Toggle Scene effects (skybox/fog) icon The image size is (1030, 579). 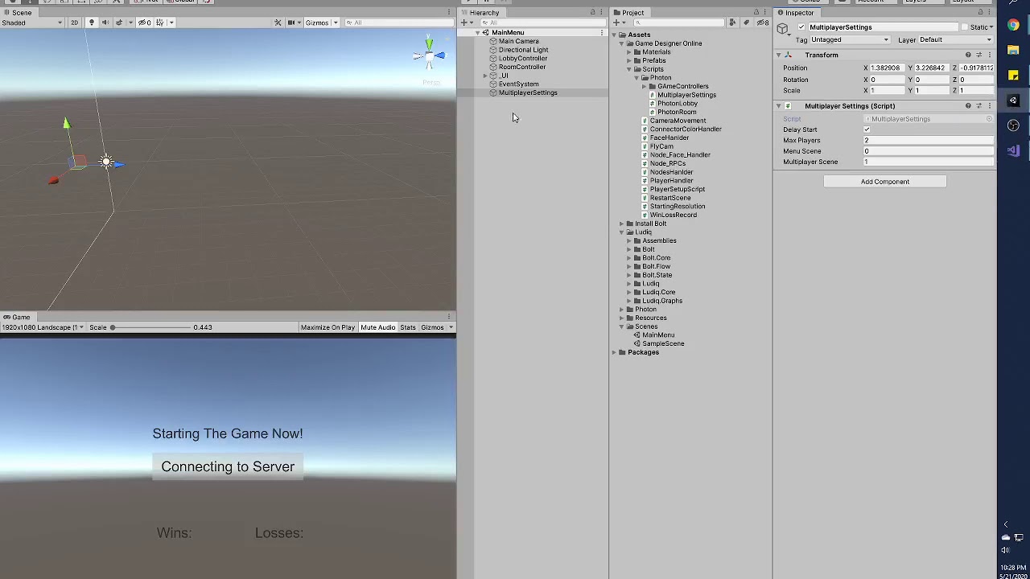coord(119,23)
